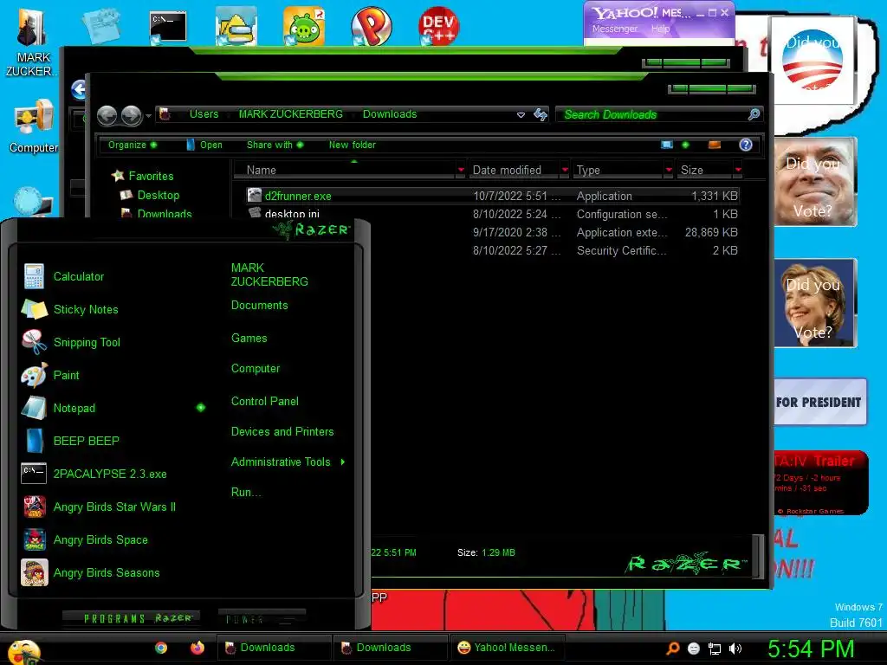Click the start button smiley orb
Image resolution: width=887 pixels, height=665 pixels.
point(23,652)
